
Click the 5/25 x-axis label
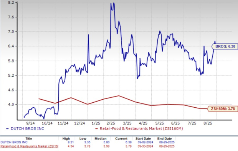(159, 123)
